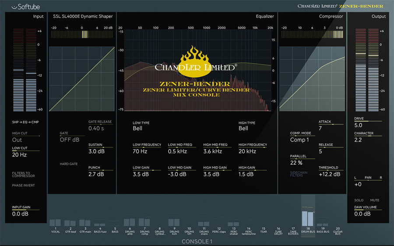Select channel 19 BASS BUS
Image resolution: width=394 pixels, height=246 pixels.
pos(323,230)
